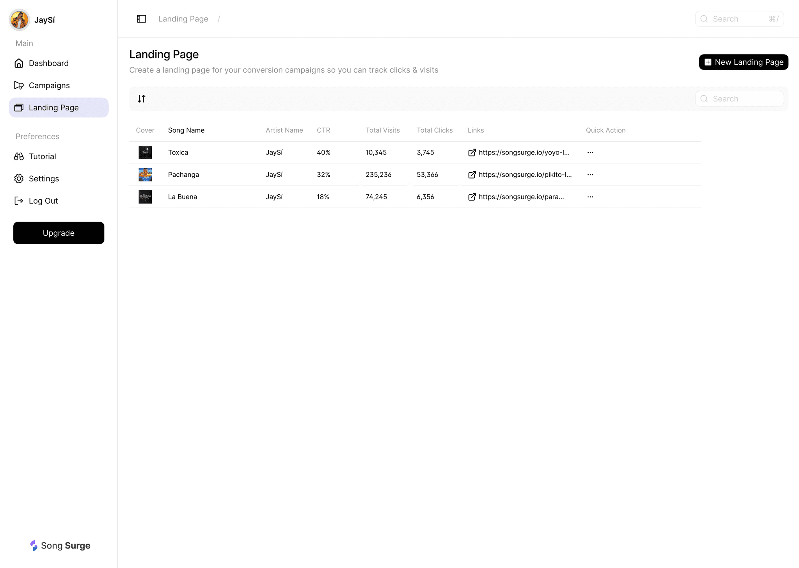Screen dimensions: 799x568
Task: Open the Dashboard home icon
Action: coord(19,63)
